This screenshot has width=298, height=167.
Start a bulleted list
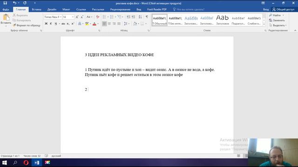[x=104, y=17]
